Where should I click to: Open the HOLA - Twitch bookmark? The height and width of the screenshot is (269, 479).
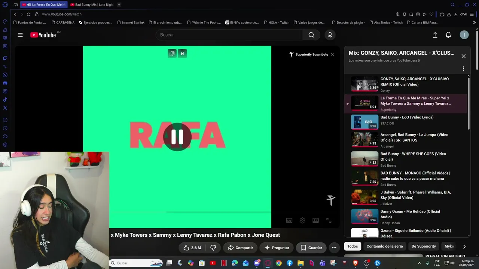click(x=276, y=22)
